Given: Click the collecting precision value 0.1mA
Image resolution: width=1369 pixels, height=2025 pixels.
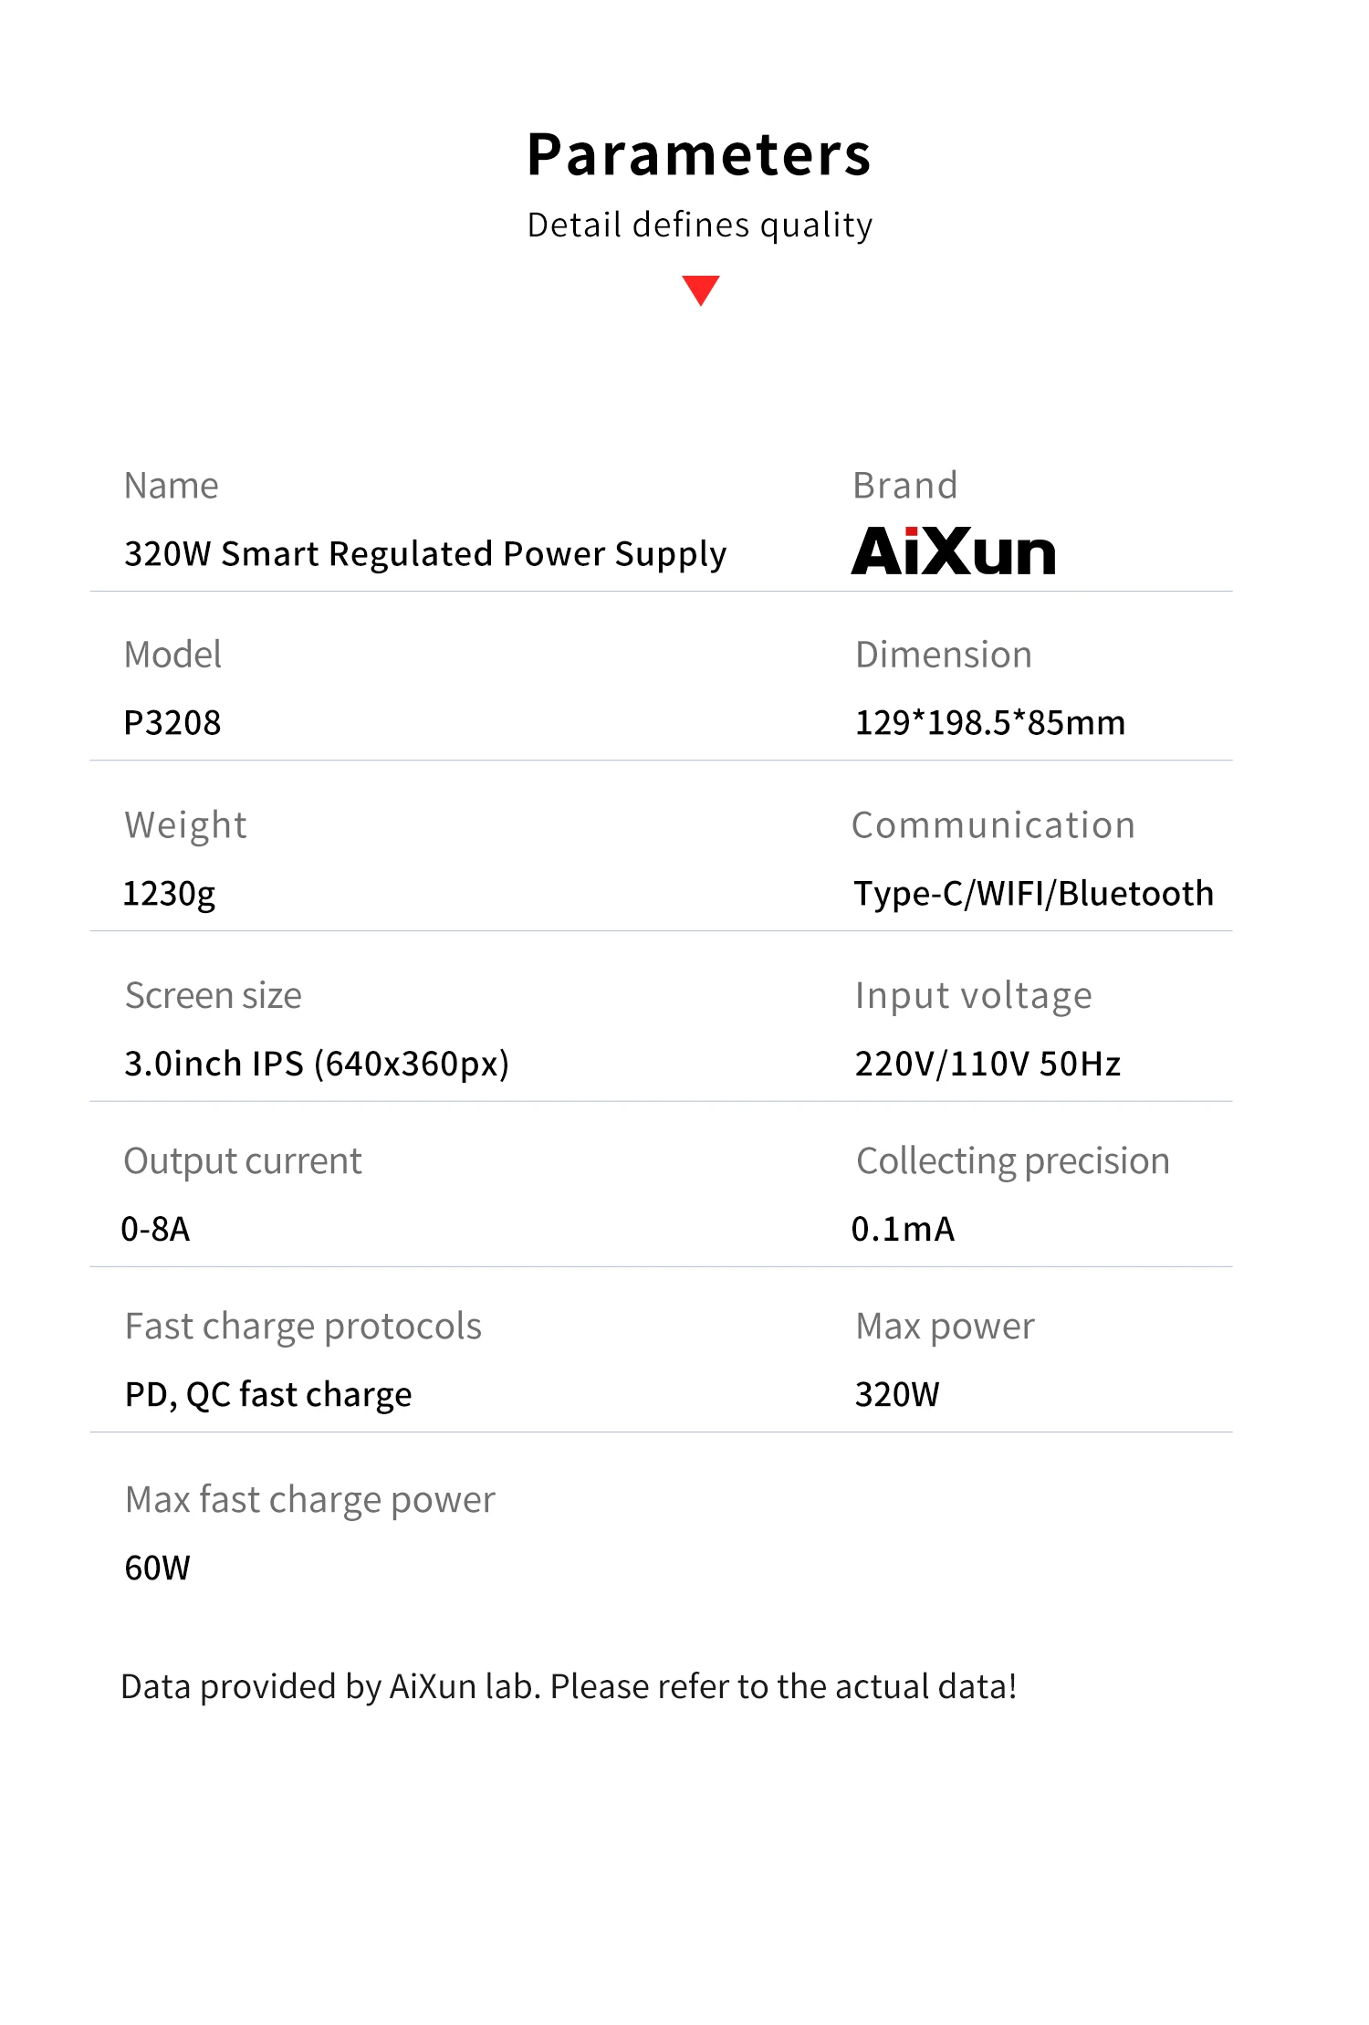Looking at the screenshot, I should pyautogui.click(x=903, y=1229).
